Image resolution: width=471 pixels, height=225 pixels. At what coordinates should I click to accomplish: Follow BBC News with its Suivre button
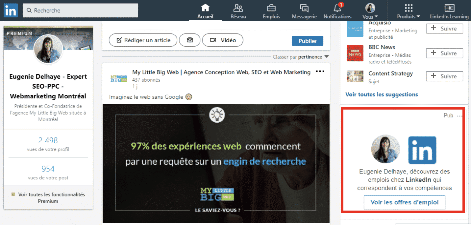444,53
